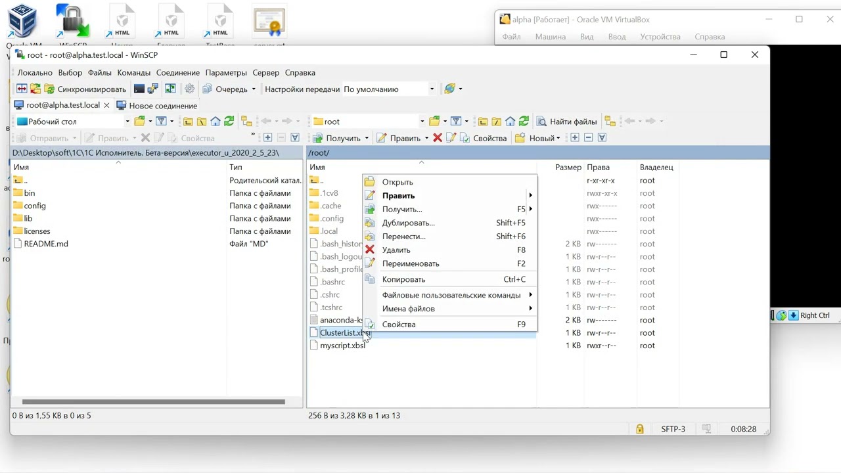Click local panel filter icon
The width and height of the screenshot is (841, 473).
click(161, 121)
